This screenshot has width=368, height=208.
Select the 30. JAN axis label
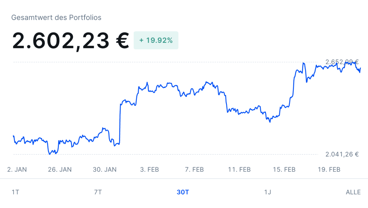click(x=105, y=169)
